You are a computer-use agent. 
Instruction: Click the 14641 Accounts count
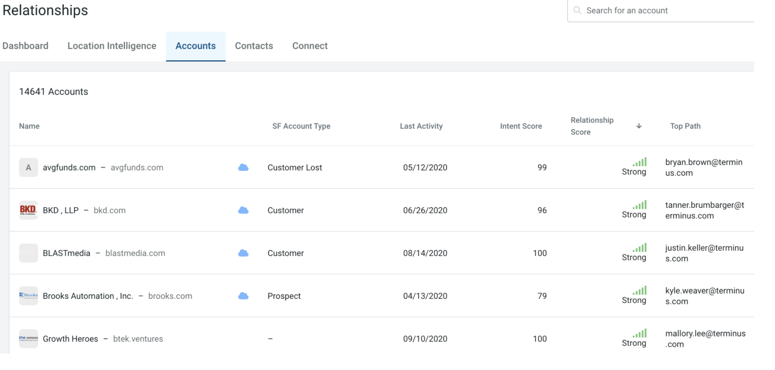[x=53, y=91]
